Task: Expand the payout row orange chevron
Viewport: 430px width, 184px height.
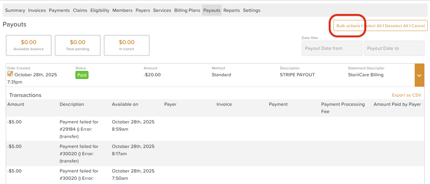Action: [x=419, y=75]
